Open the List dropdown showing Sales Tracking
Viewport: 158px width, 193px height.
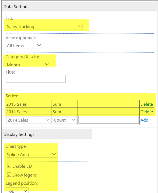44,26
